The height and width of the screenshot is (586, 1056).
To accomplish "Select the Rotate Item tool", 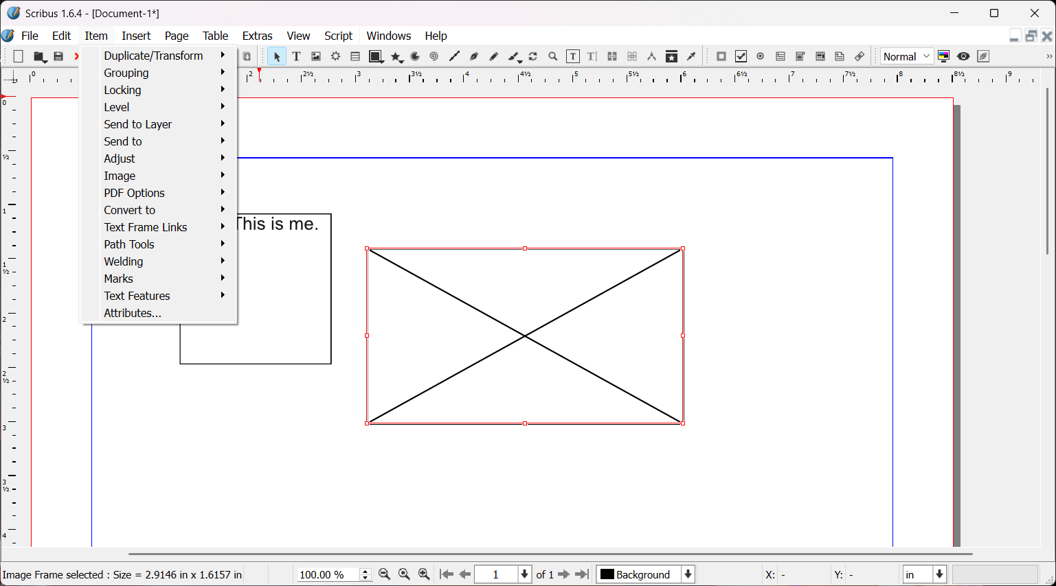I will click(x=533, y=57).
